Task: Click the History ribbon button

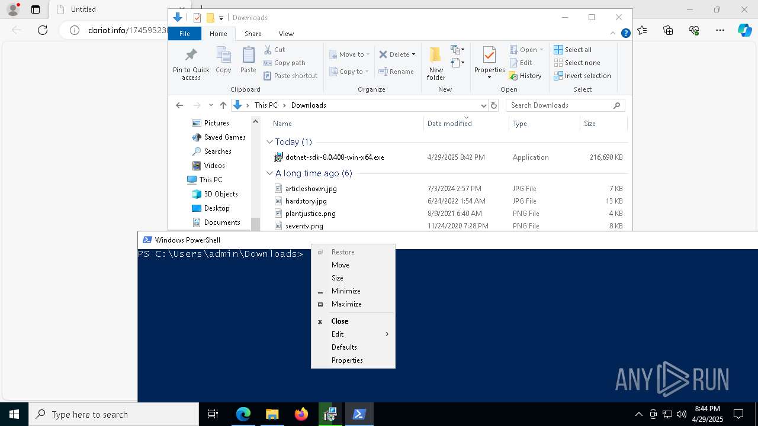Action: pyautogui.click(x=525, y=76)
